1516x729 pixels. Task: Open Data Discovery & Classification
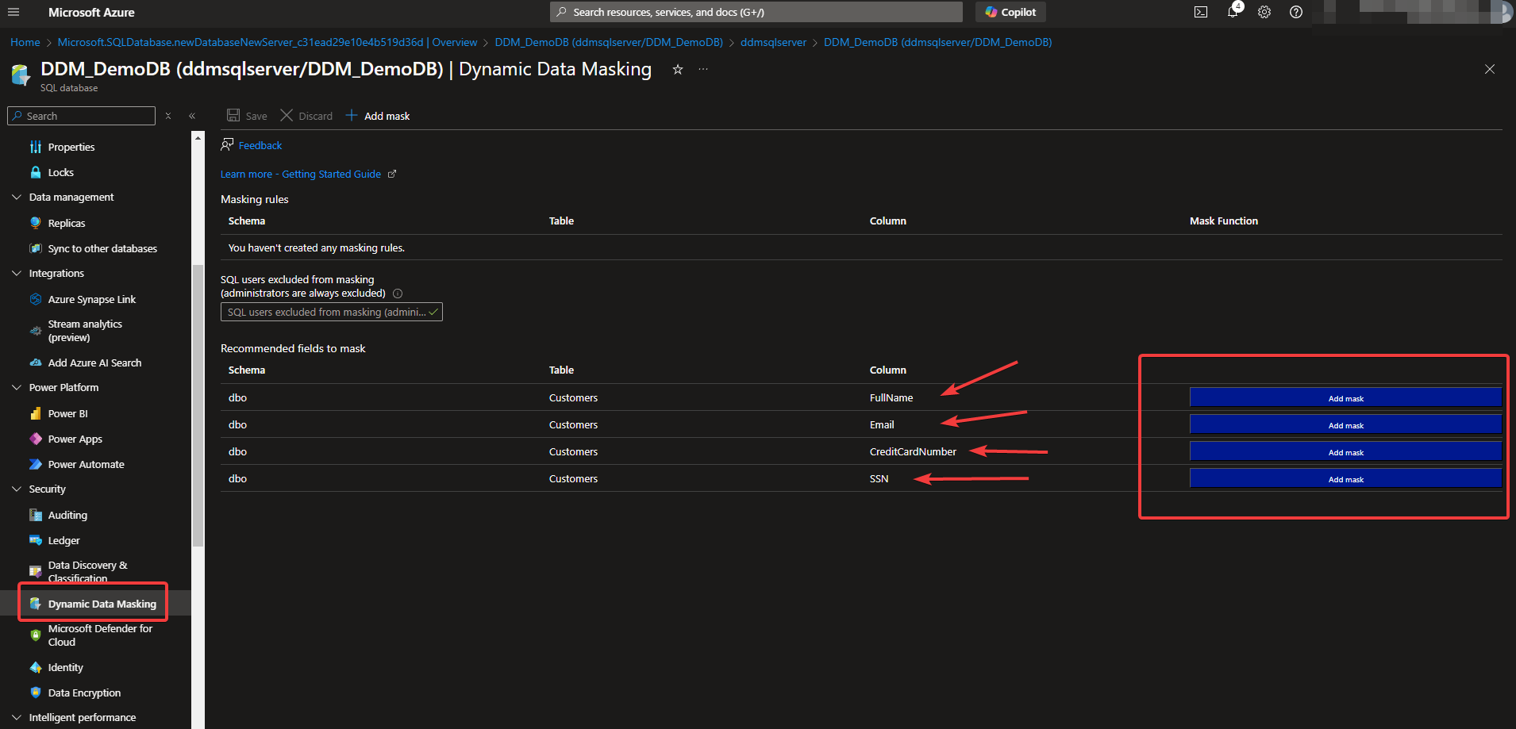(x=87, y=571)
